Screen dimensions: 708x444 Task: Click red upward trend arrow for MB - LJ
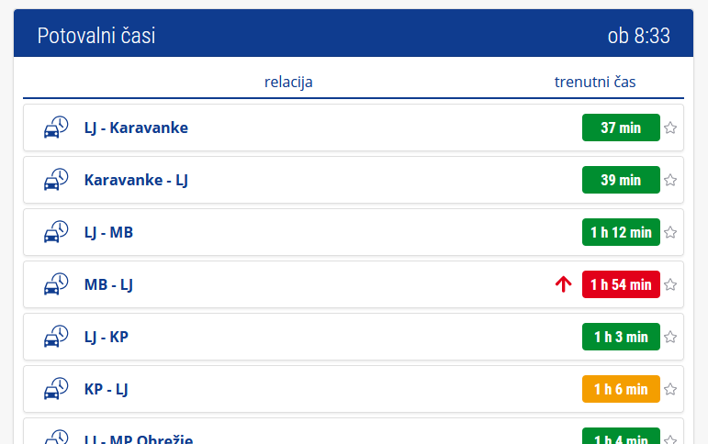pyautogui.click(x=564, y=284)
